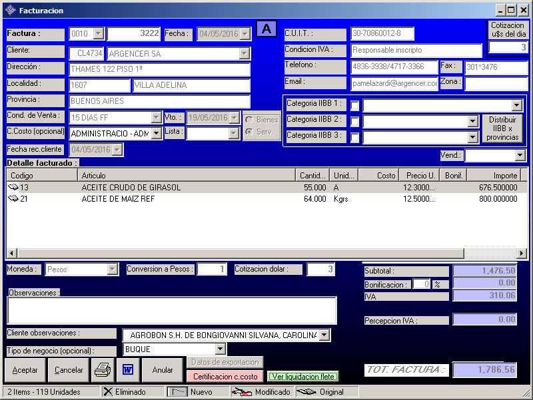Expand the Cond. de Venta dropdown
This screenshot has height=400, width=533.
[157, 117]
